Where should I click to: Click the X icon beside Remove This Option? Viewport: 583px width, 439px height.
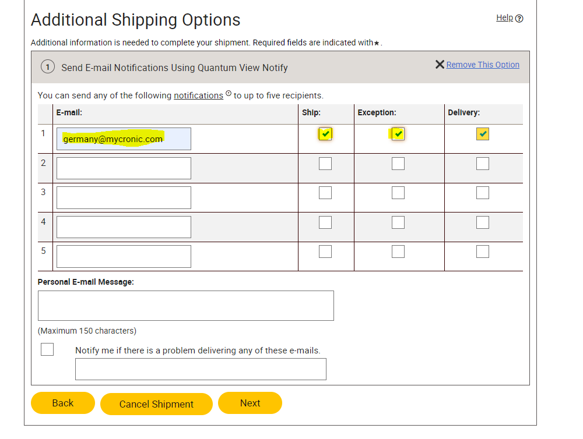[x=440, y=65]
